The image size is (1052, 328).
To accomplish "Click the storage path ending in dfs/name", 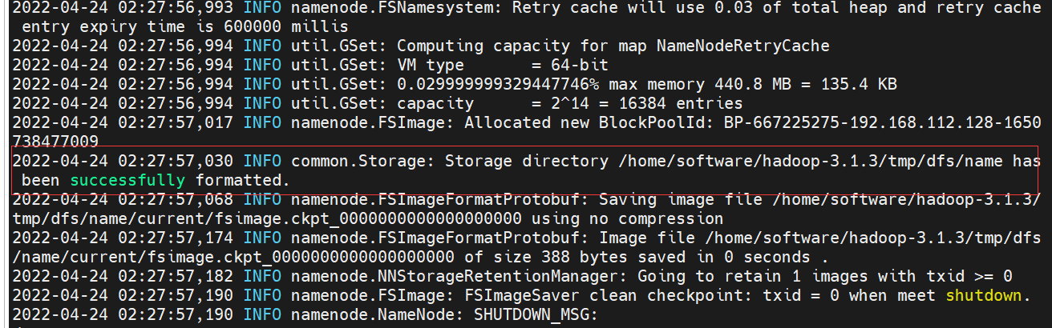I will pyautogui.click(x=811, y=162).
